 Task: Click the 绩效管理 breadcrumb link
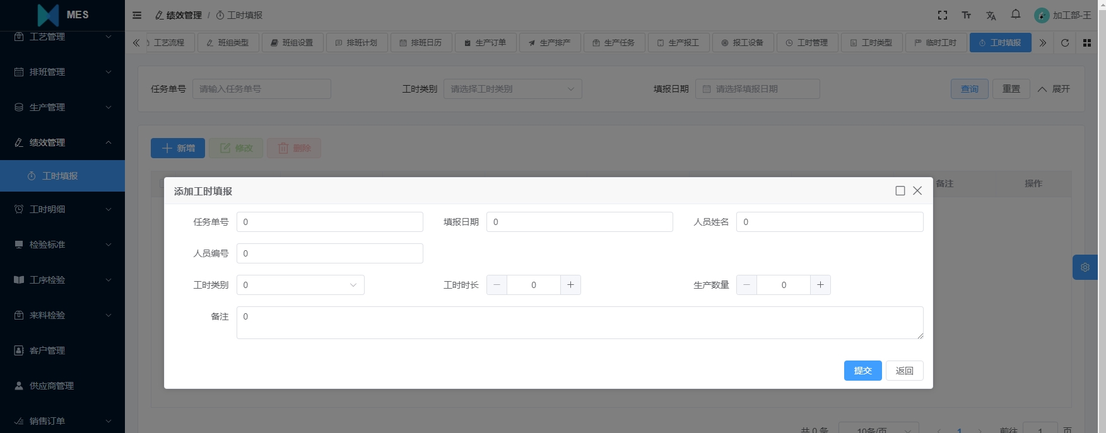point(179,15)
